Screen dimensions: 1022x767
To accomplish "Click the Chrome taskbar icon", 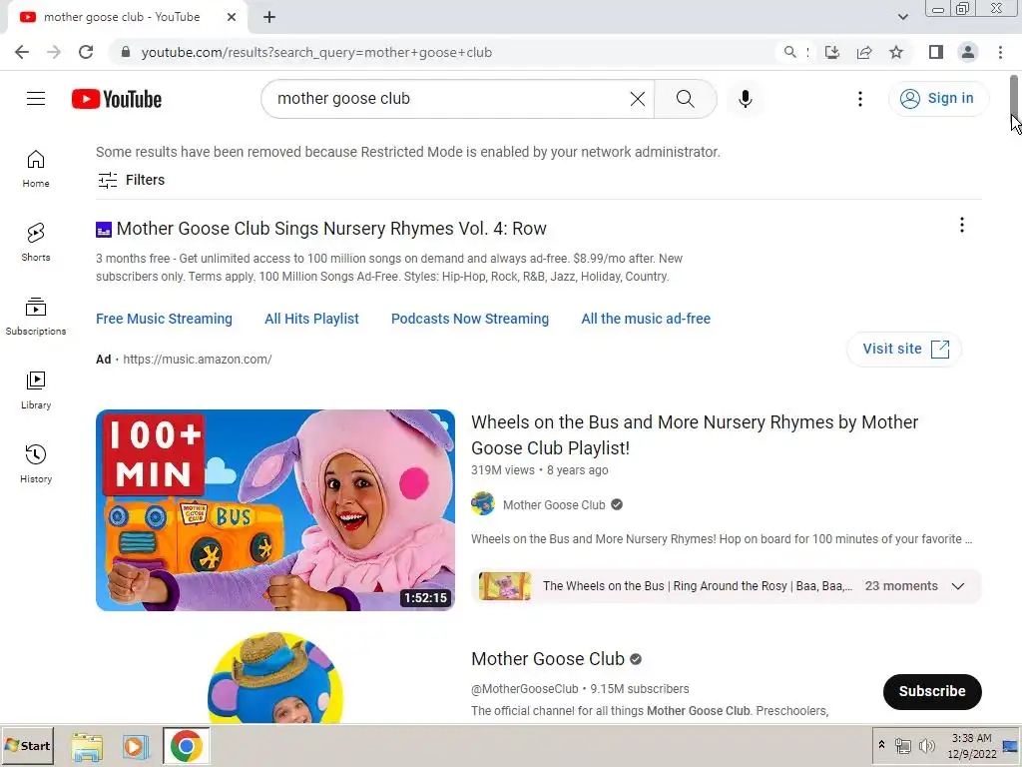I will (x=187, y=746).
